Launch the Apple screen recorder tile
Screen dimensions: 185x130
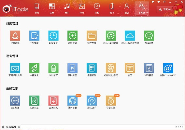click(15, 68)
